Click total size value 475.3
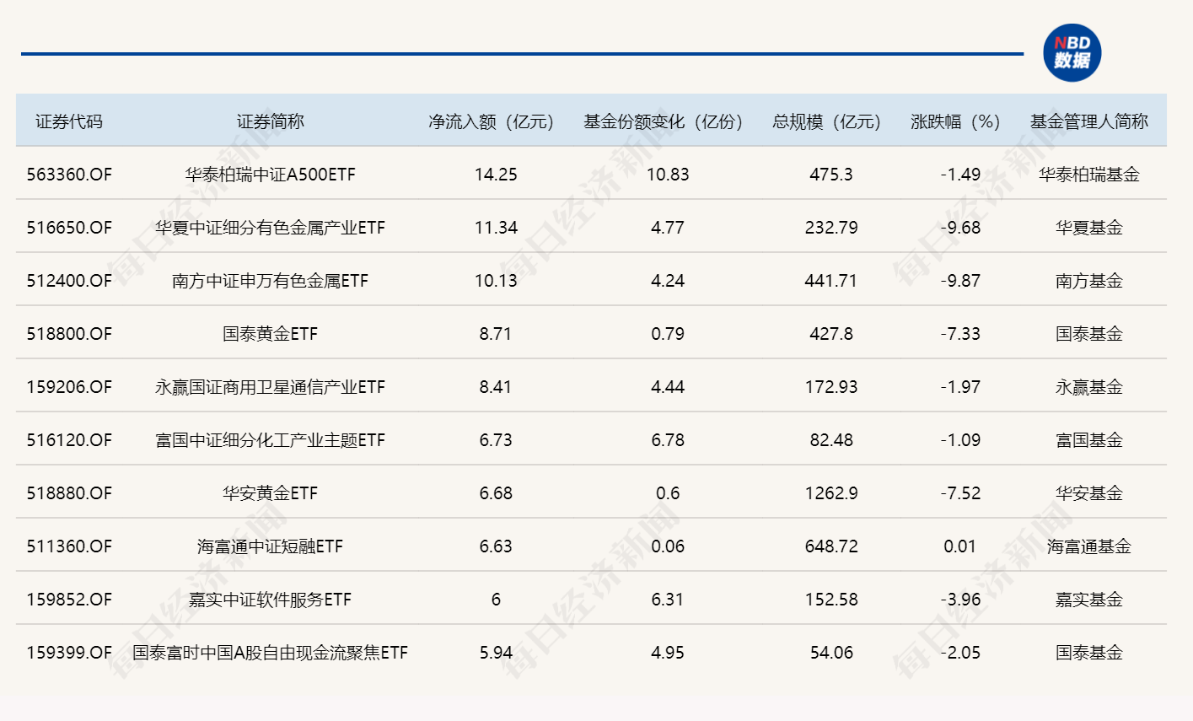The height and width of the screenshot is (721, 1193). 831,175
